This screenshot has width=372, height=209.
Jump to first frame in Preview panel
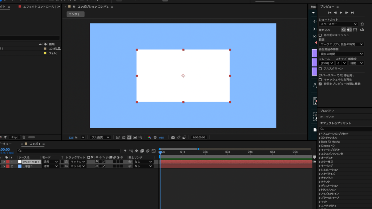[x=330, y=13]
